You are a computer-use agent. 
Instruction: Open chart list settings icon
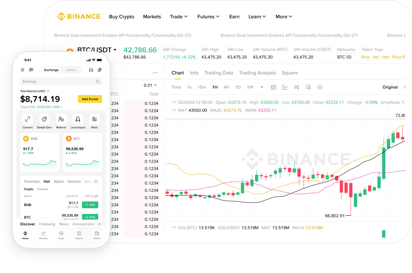coord(308,87)
